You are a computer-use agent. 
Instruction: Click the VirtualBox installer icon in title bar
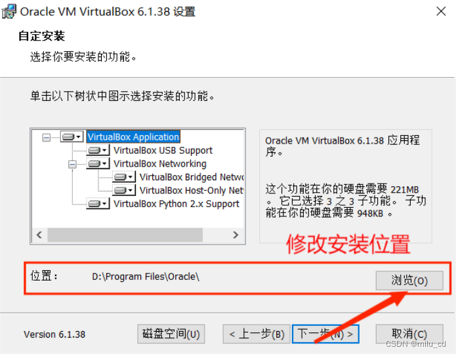[x=9, y=12]
